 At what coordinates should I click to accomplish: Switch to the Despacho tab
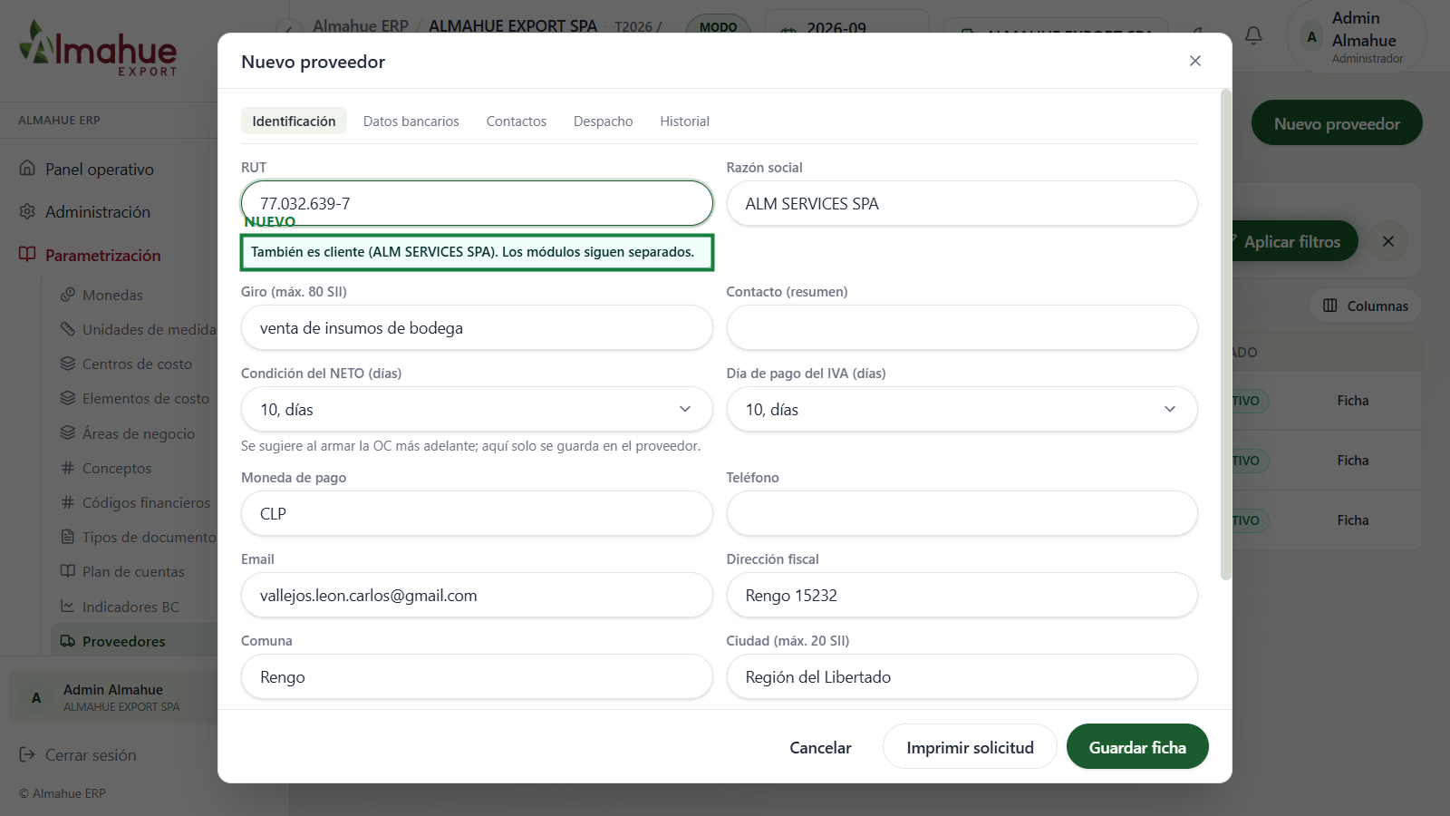pyautogui.click(x=603, y=121)
